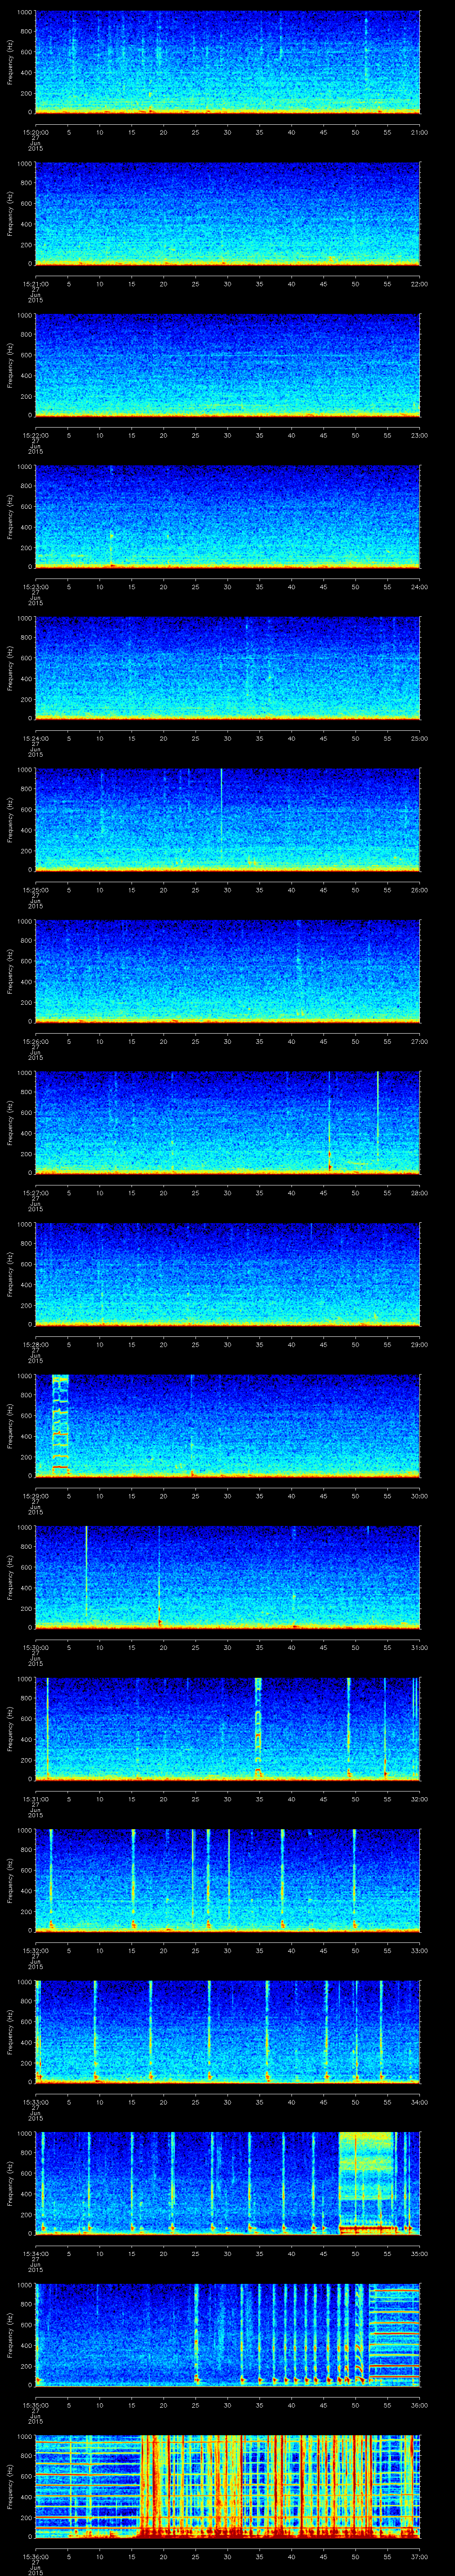
Task: Click the '15:24:00' start time label
Action: [x=35, y=737]
